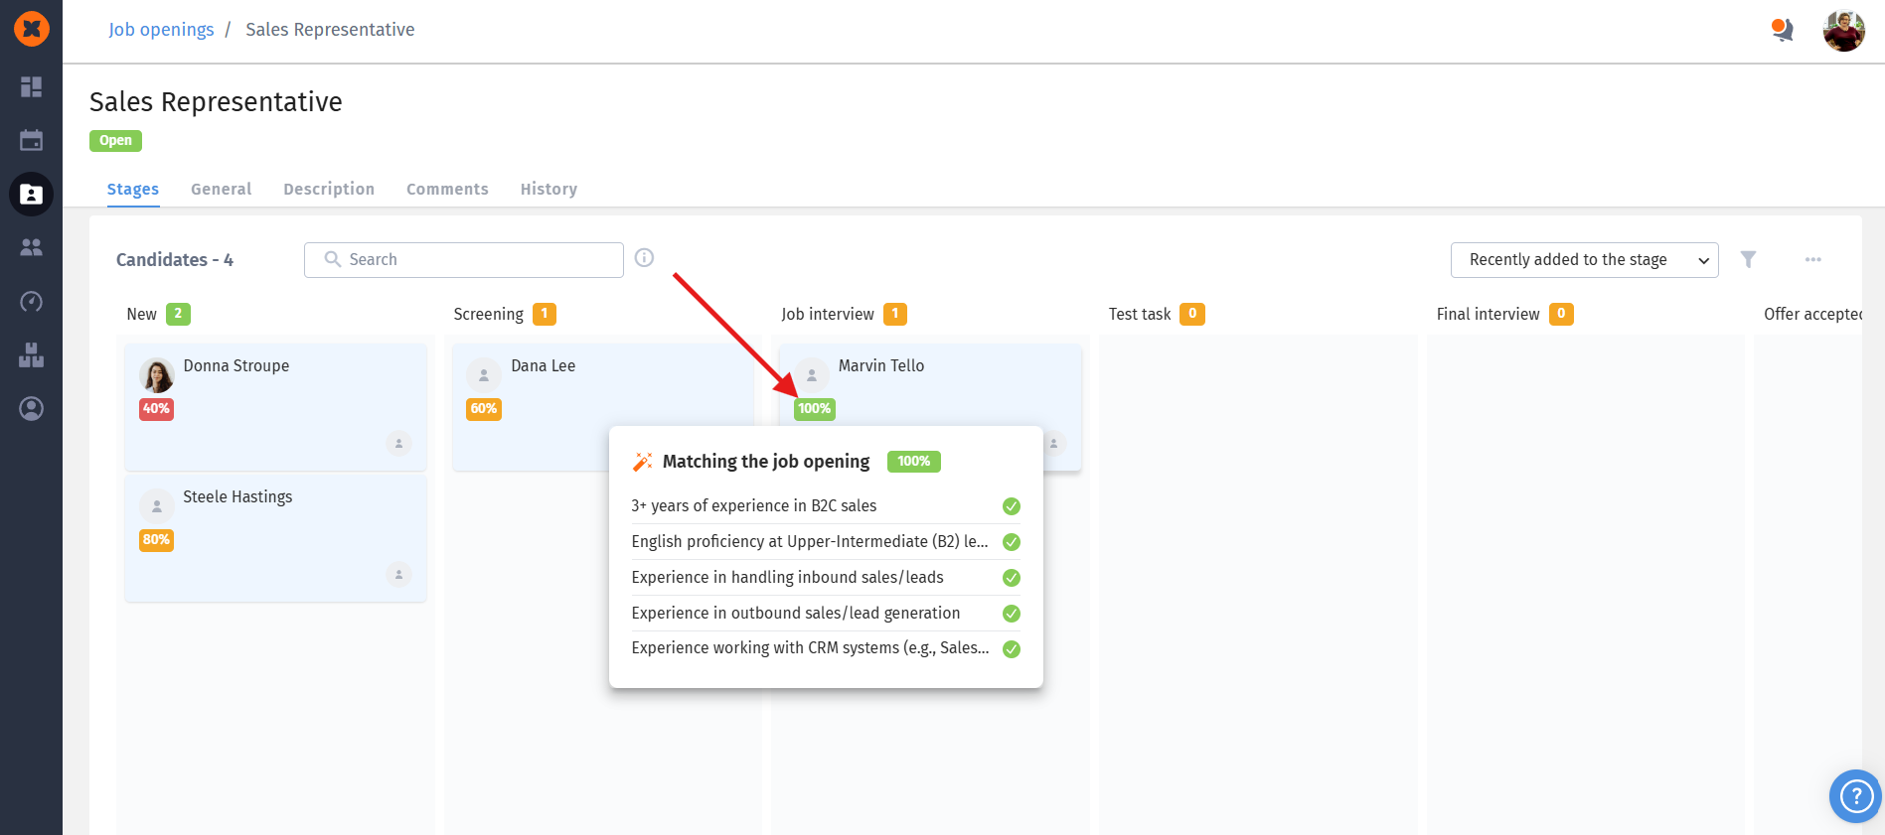1885x835 pixels.
Task: Switch to the Description tab
Action: (329, 189)
